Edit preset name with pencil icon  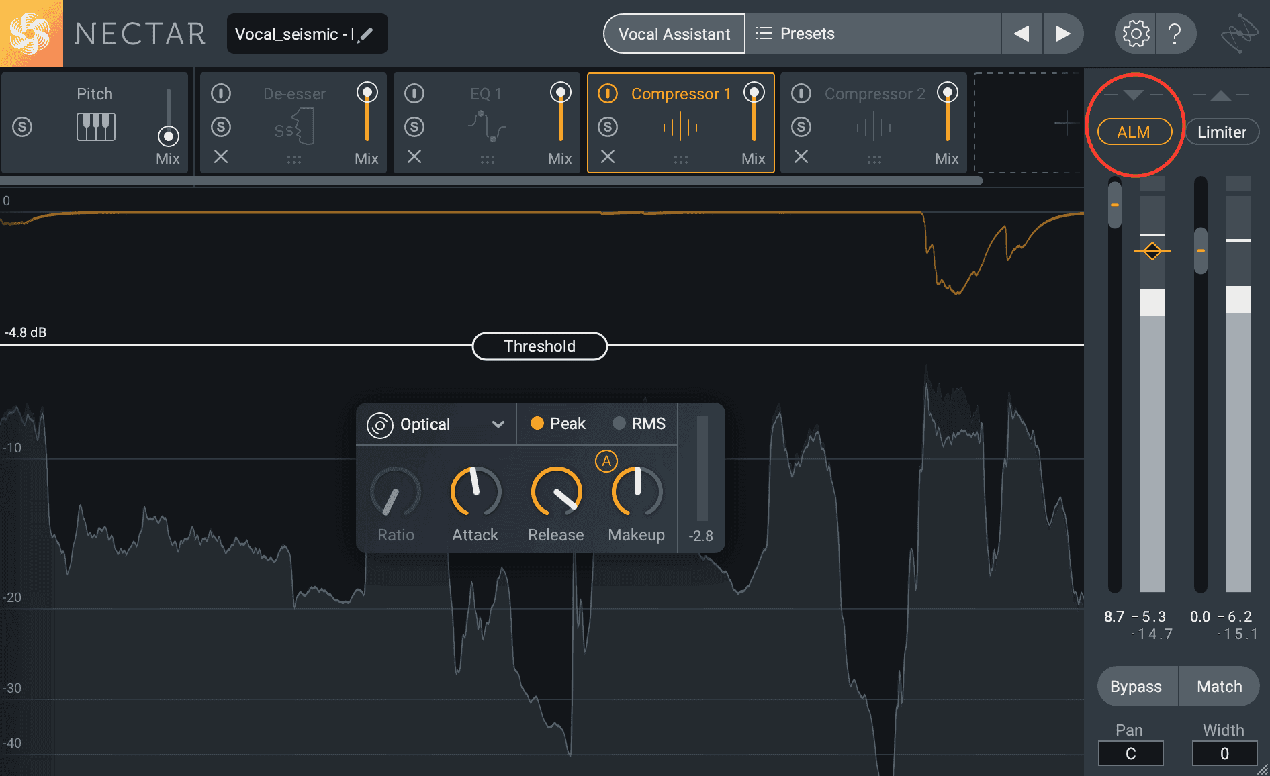click(x=365, y=34)
